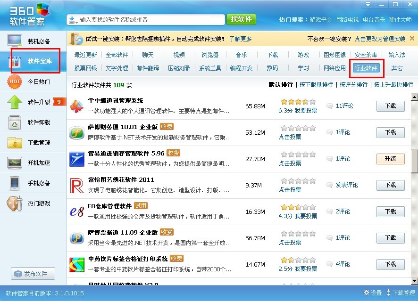Click the 11评论 speech bubble icon

(330, 106)
